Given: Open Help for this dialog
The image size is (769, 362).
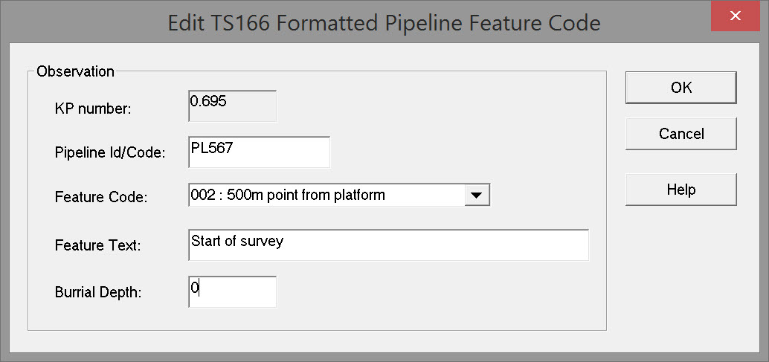Looking at the screenshot, I should click(680, 190).
